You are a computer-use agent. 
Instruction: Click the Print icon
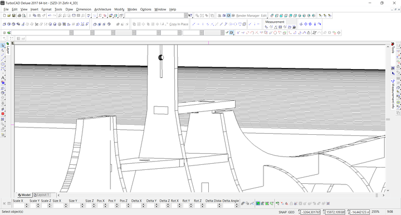[x=19, y=16]
